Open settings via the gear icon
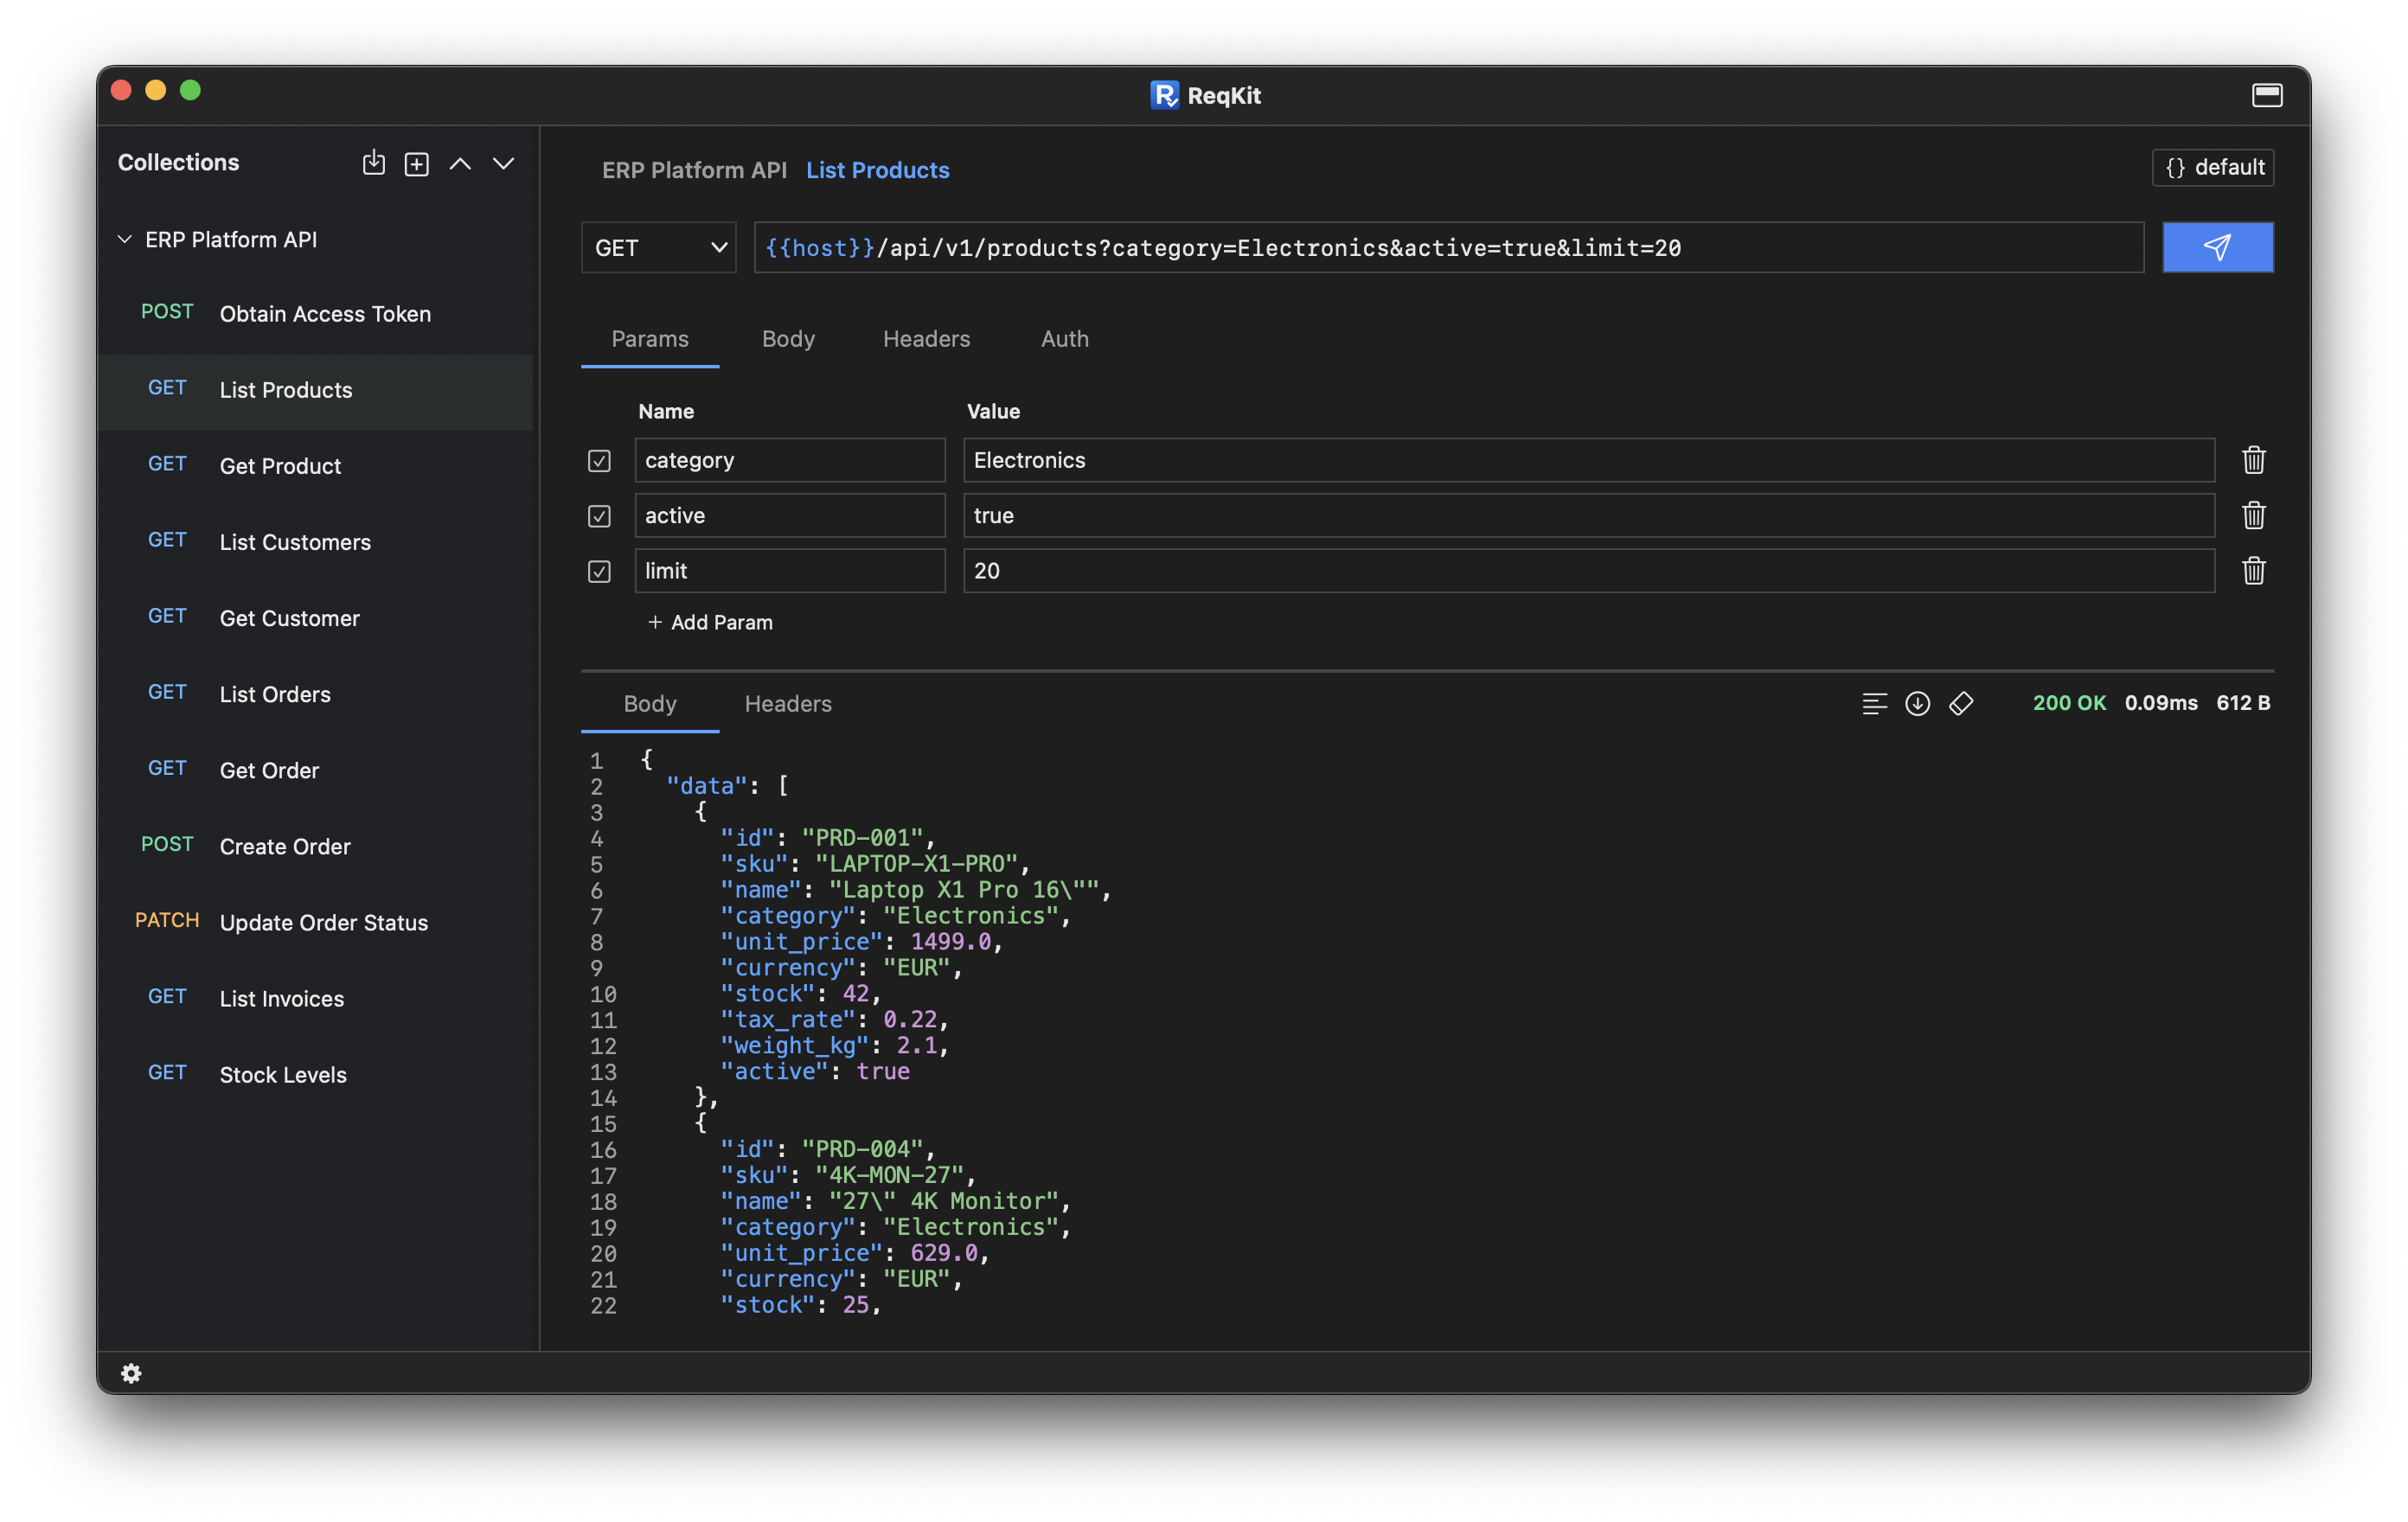 (x=131, y=1373)
